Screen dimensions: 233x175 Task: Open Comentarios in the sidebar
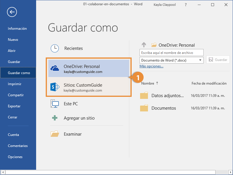pyautogui.click(x=18, y=146)
